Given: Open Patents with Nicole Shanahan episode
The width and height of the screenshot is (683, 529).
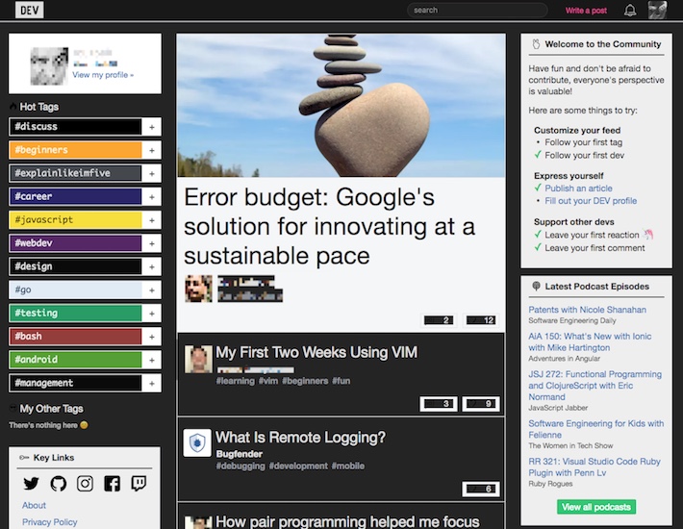Looking at the screenshot, I should (x=587, y=310).
